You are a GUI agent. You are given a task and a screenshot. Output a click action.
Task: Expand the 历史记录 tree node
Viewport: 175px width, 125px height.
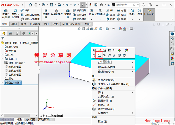click(2, 47)
